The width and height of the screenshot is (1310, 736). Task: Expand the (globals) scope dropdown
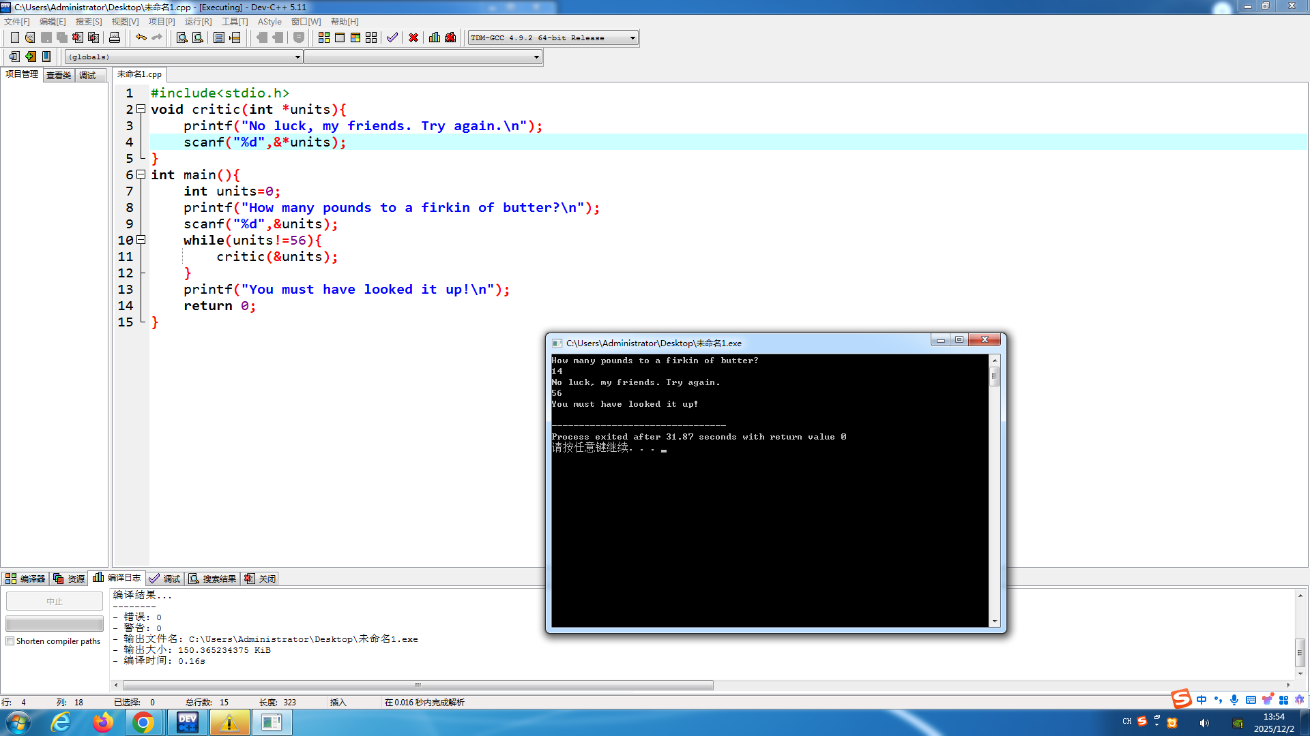tap(297, 57)
